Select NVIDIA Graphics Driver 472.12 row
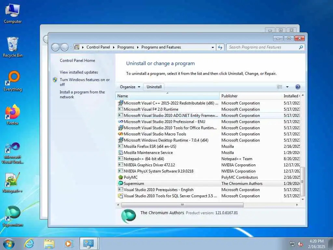 click(x=208, y=165)
